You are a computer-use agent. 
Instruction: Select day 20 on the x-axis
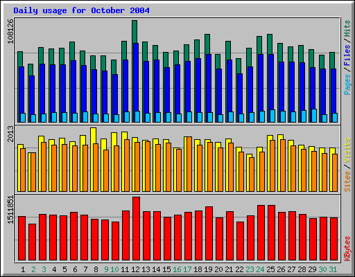tap(218, 269)
